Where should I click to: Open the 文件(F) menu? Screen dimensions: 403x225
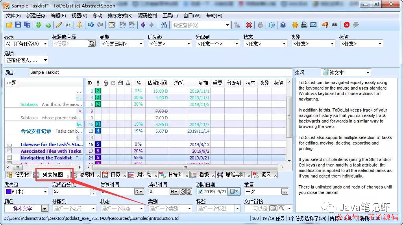[13, 16]
